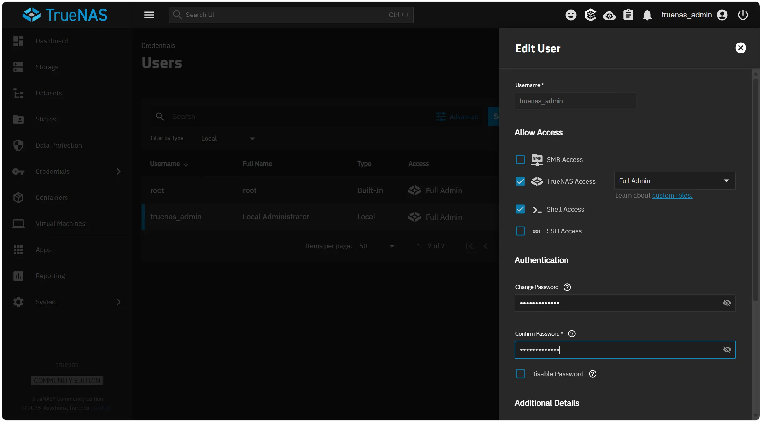Click the Apps grid icon
The height and width of the screenshot is (421, 761).
[x=18, y=250]
